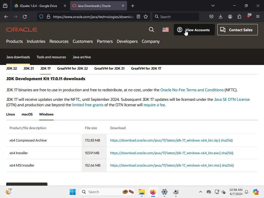The width and height of the screenshot is (264, 198).
Task: Switch to JQuake 1.8.4 Google Drive tab
Action: pos(38,6)
